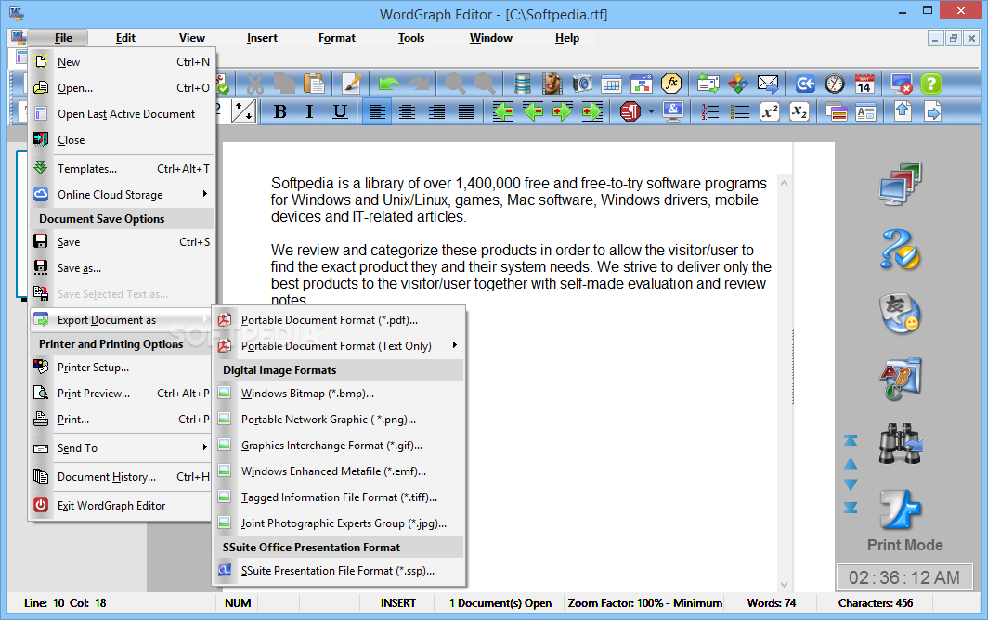Center align the text

407,112
